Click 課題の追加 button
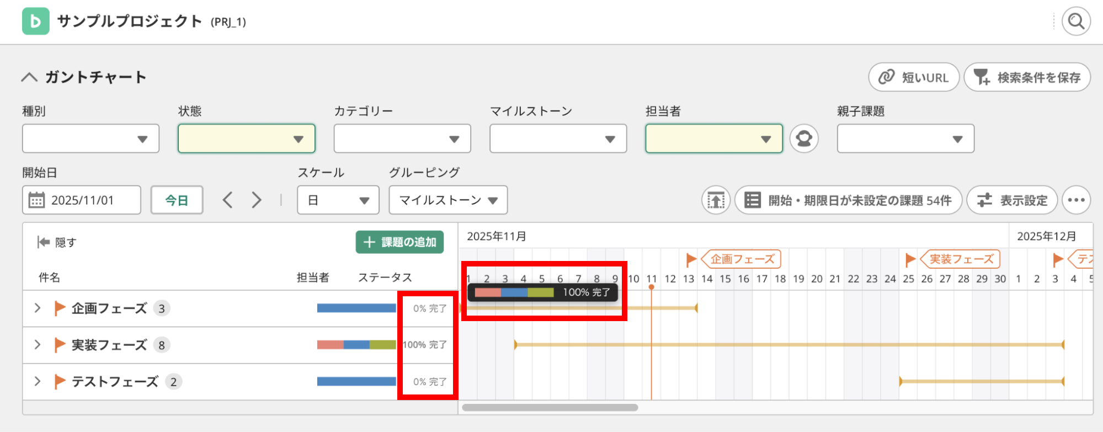1103x432 pixels. 399,242
